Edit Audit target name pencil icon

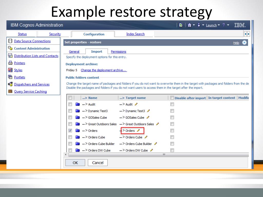point(136,104)
